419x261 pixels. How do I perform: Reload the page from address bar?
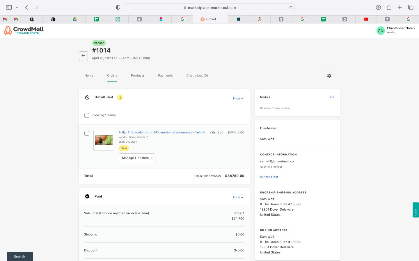291,8
